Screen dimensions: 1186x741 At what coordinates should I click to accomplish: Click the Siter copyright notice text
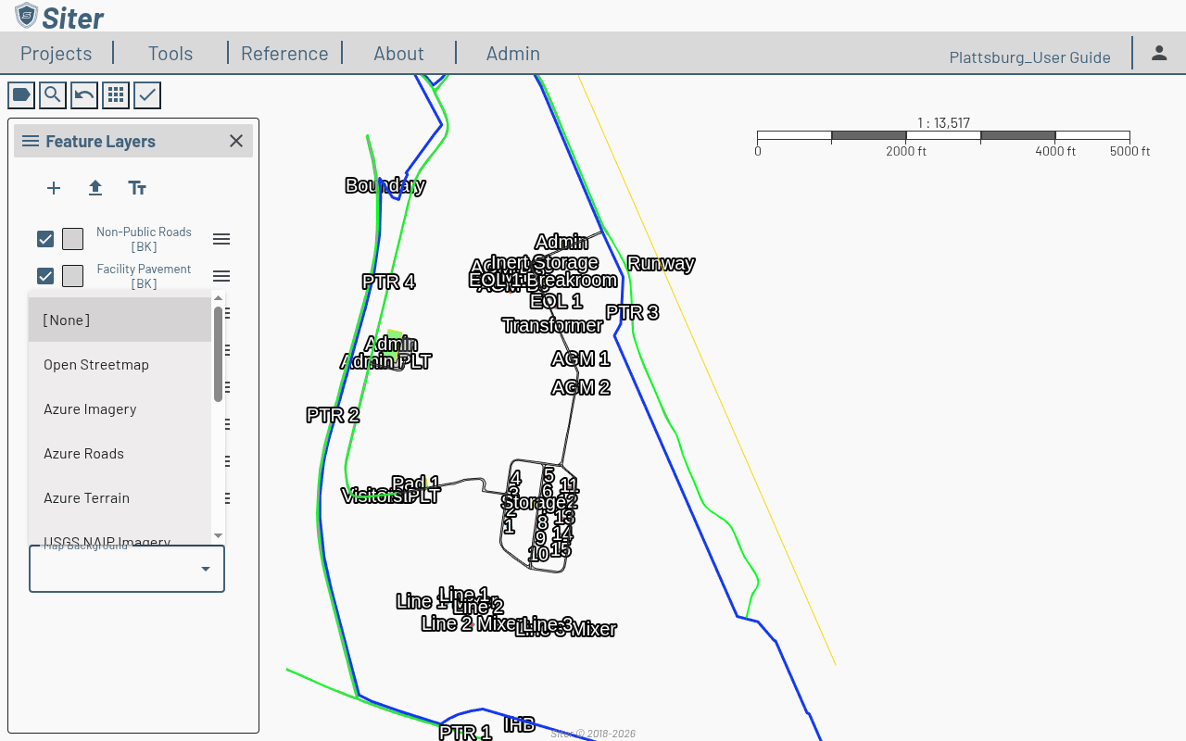(x=593, y=734)
